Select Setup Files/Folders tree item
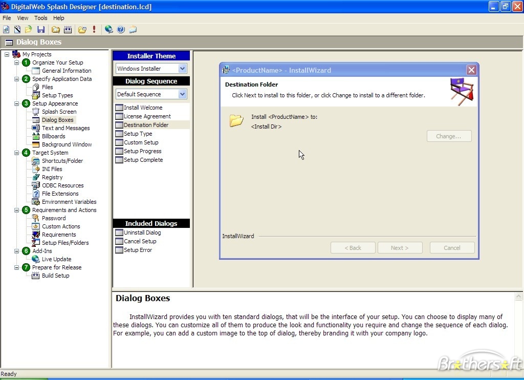This screenshot has width=524, height=380. (65, 243)
